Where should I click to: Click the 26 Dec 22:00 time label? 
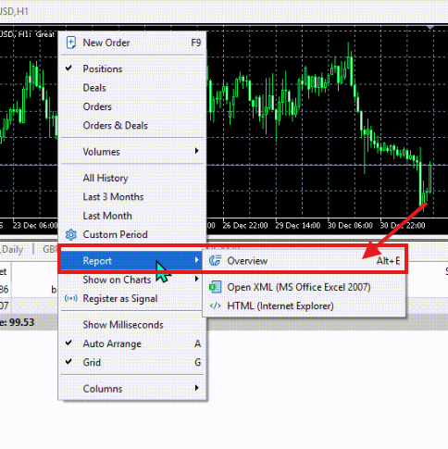click(x=245, y=226)
